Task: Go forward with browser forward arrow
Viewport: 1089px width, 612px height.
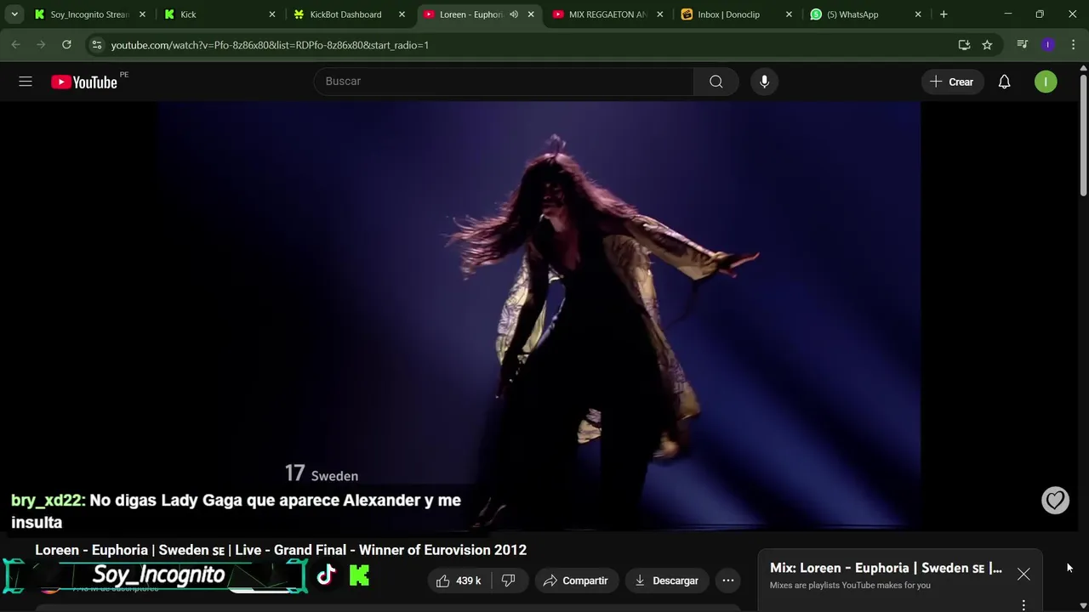Action: point(41,45)
